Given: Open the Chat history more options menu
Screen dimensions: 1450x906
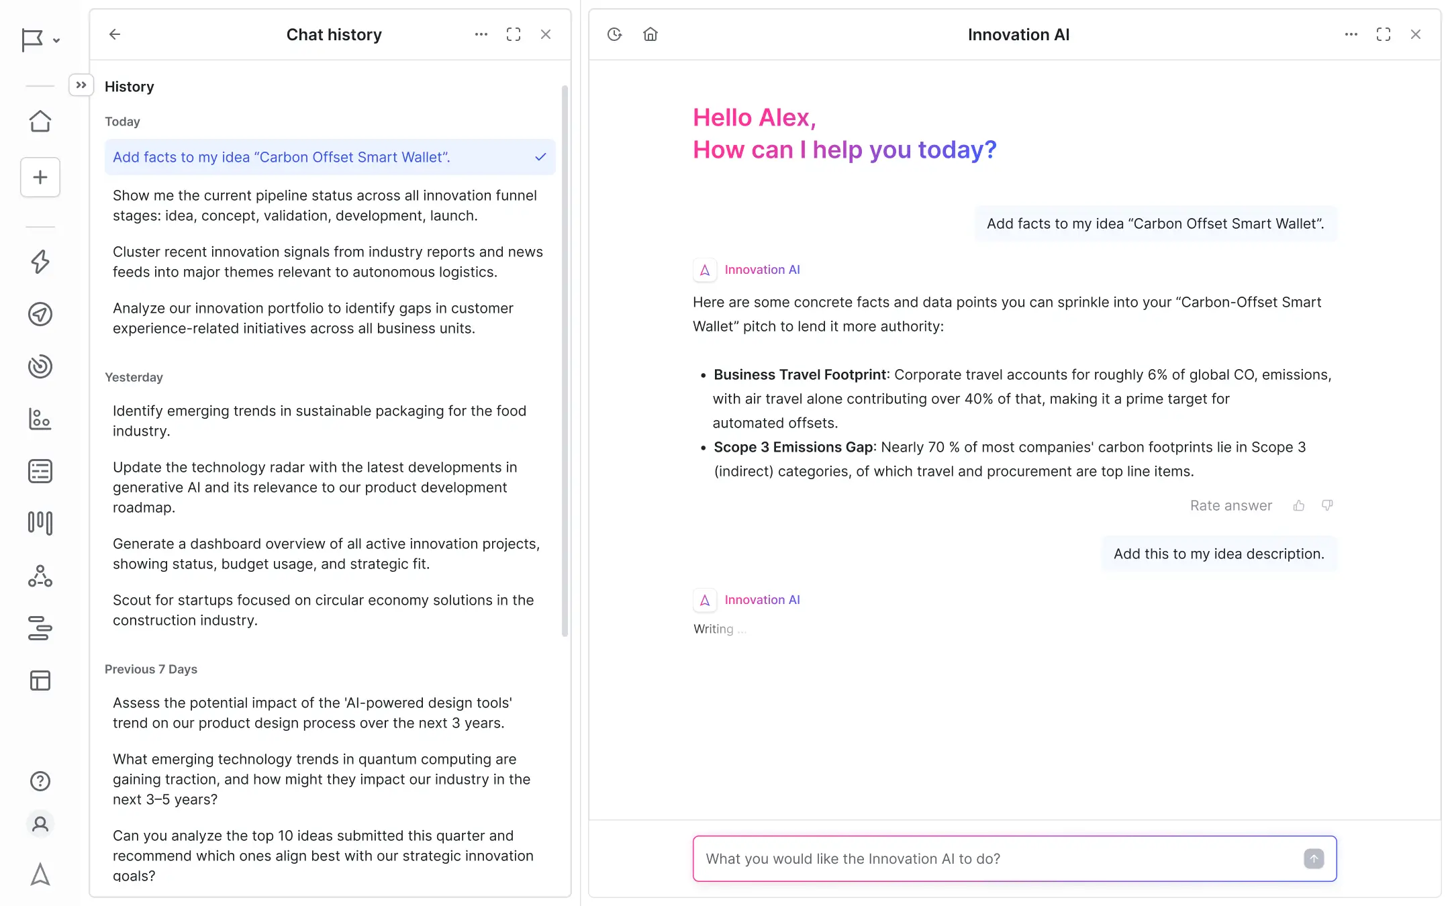Looking at the screenshot, I should point(481,34).
